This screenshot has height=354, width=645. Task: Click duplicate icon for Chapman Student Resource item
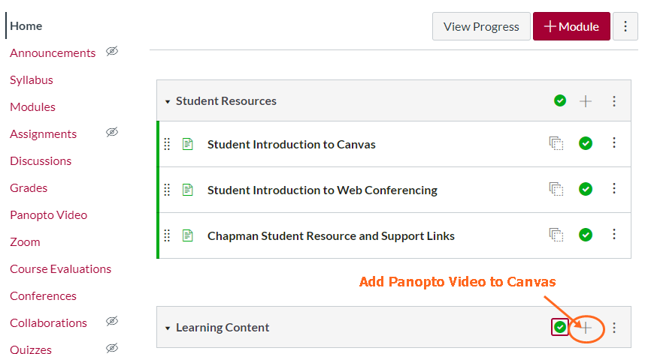(x=556, y=235)
